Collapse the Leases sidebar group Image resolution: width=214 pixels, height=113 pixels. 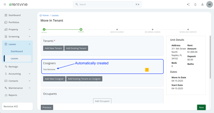[x=30, y=44]
